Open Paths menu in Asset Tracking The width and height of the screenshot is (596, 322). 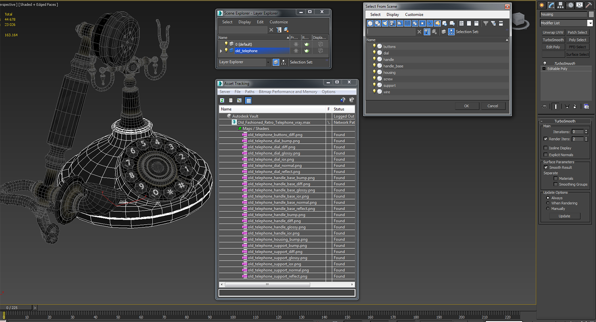pyautogui.click(x=250, y=92)
